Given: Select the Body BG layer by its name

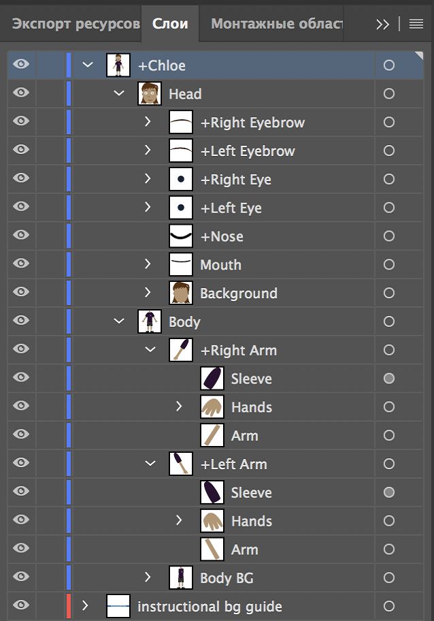Looking at the screenshot, I should coord(224,577).
